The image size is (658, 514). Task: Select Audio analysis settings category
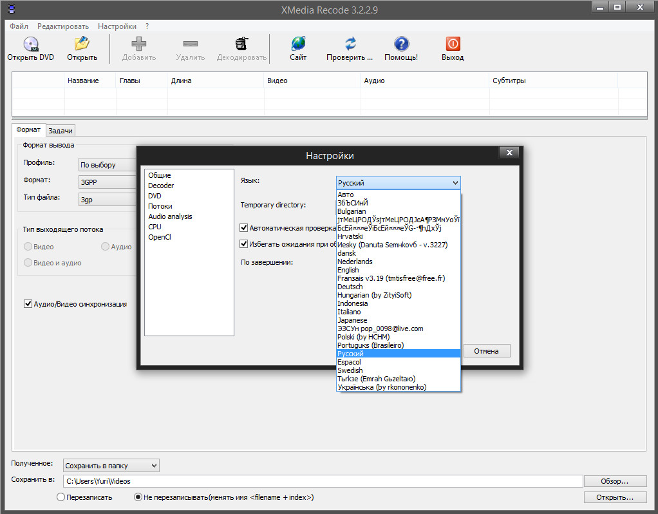170,216
